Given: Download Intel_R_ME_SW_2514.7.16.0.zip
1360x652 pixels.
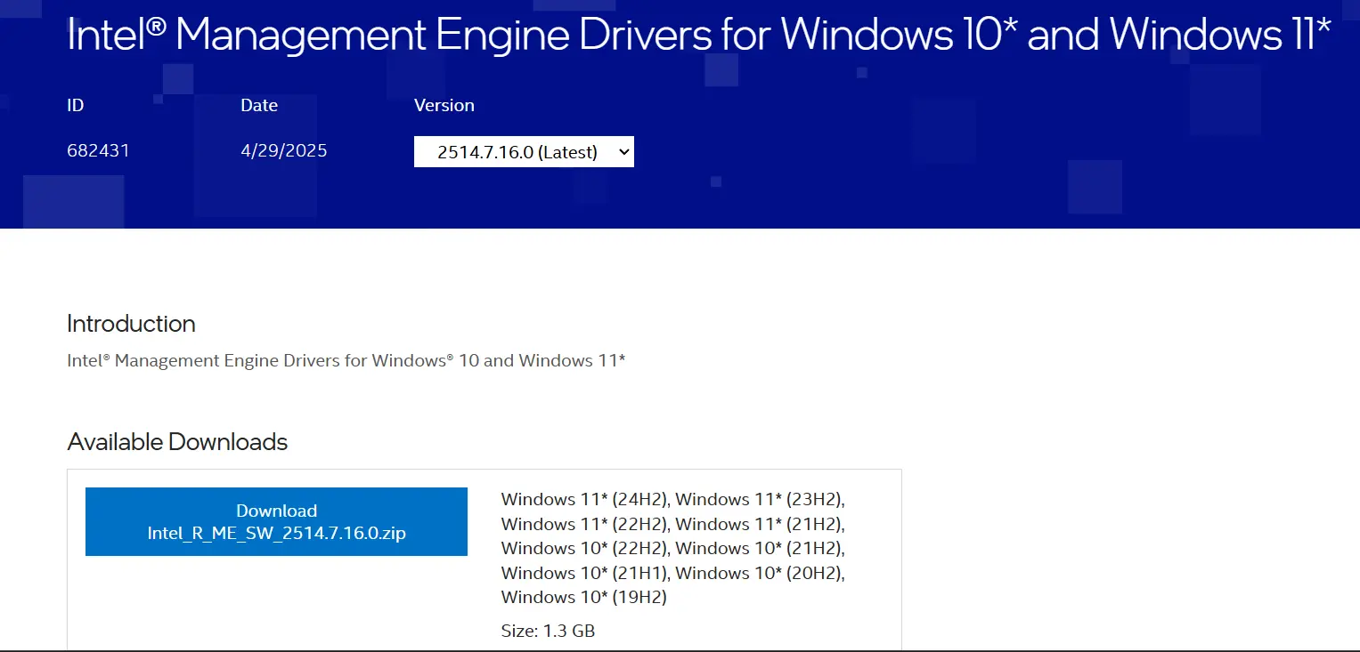Looking at the screenshot, I should (x=276, y=521).
